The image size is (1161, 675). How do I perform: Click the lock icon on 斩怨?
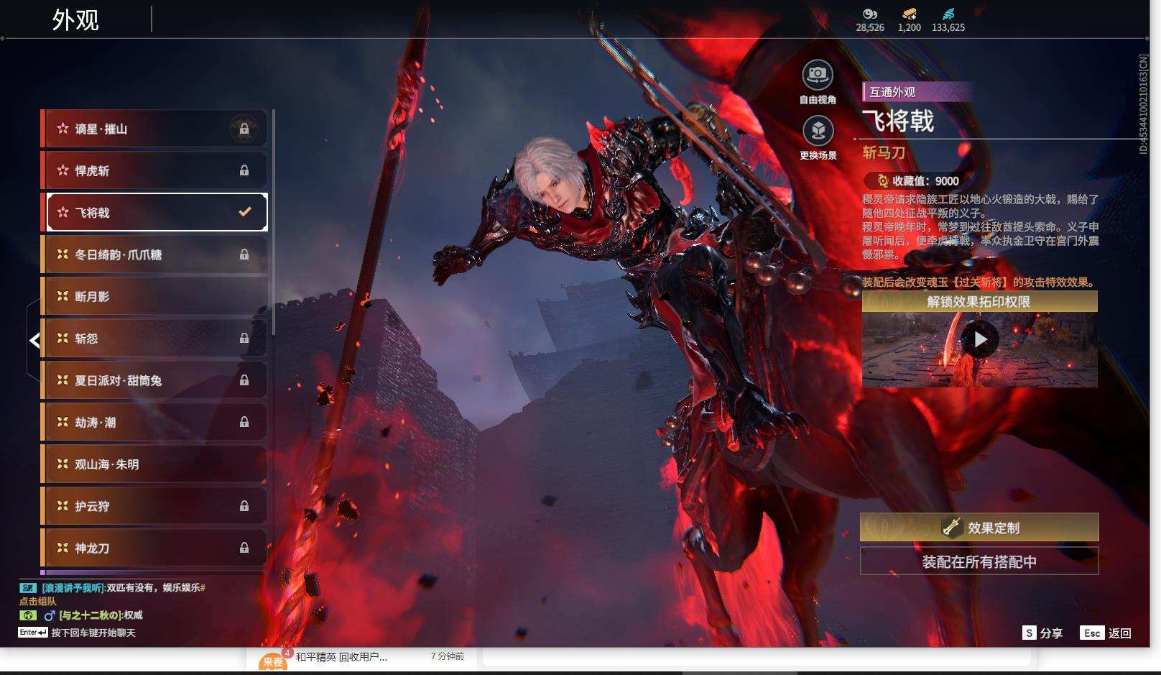(x=244, y=338)
